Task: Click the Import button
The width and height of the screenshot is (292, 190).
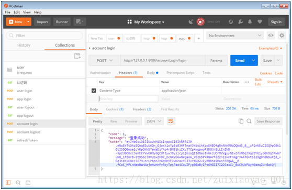Action: [42, 22]
